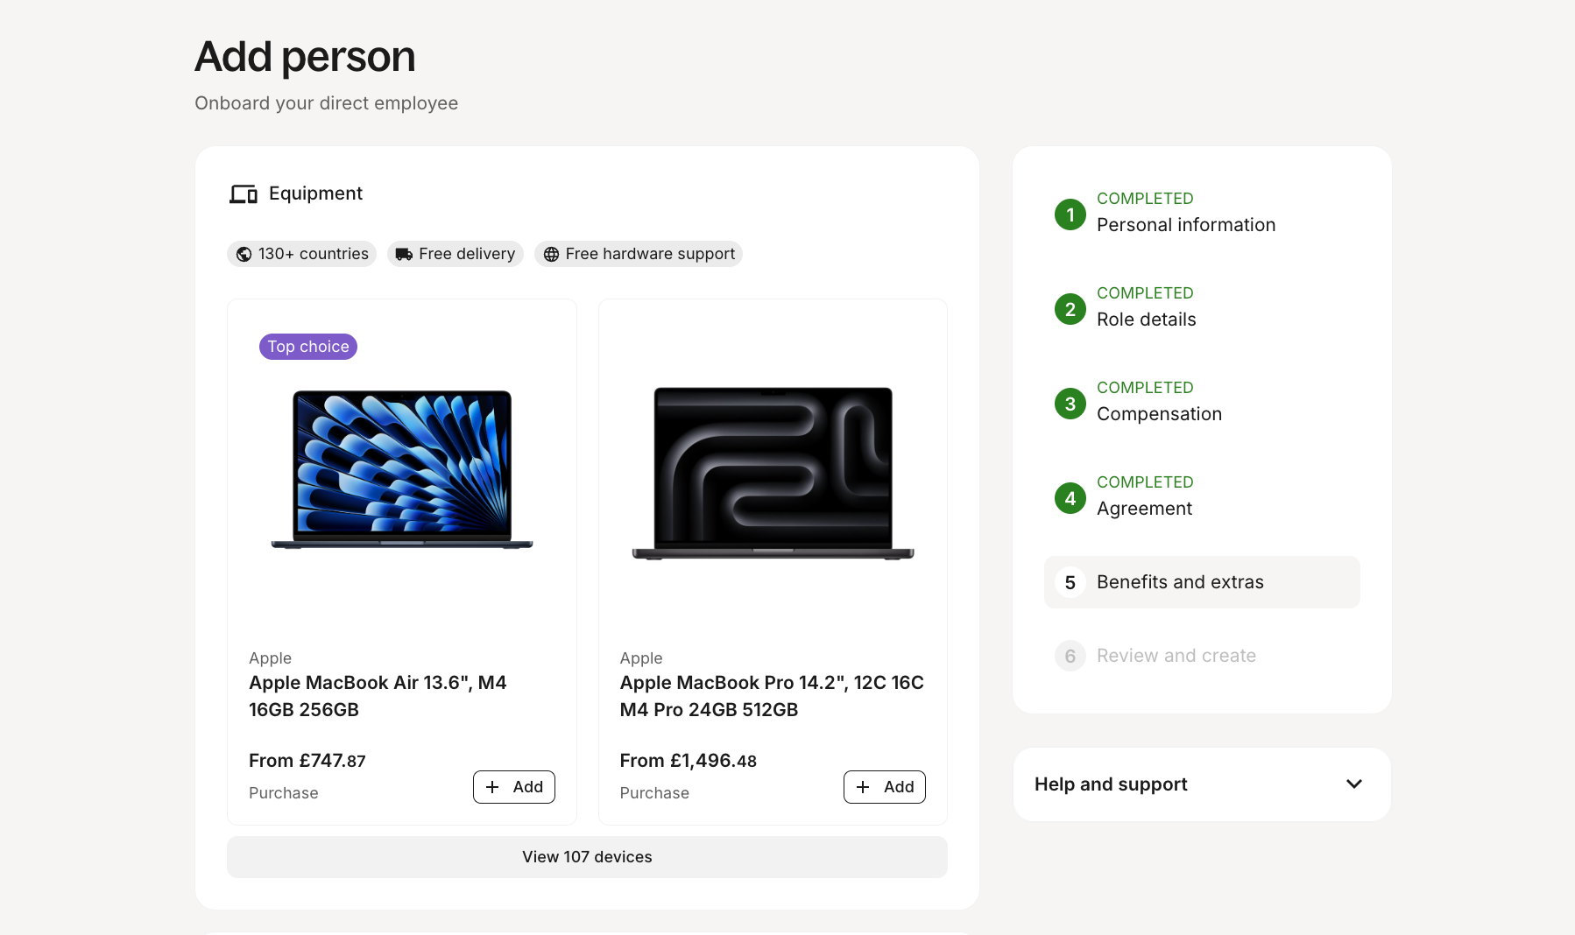Click the From £747.87 price
This screenshot has height=935, width=1575.
307,761
